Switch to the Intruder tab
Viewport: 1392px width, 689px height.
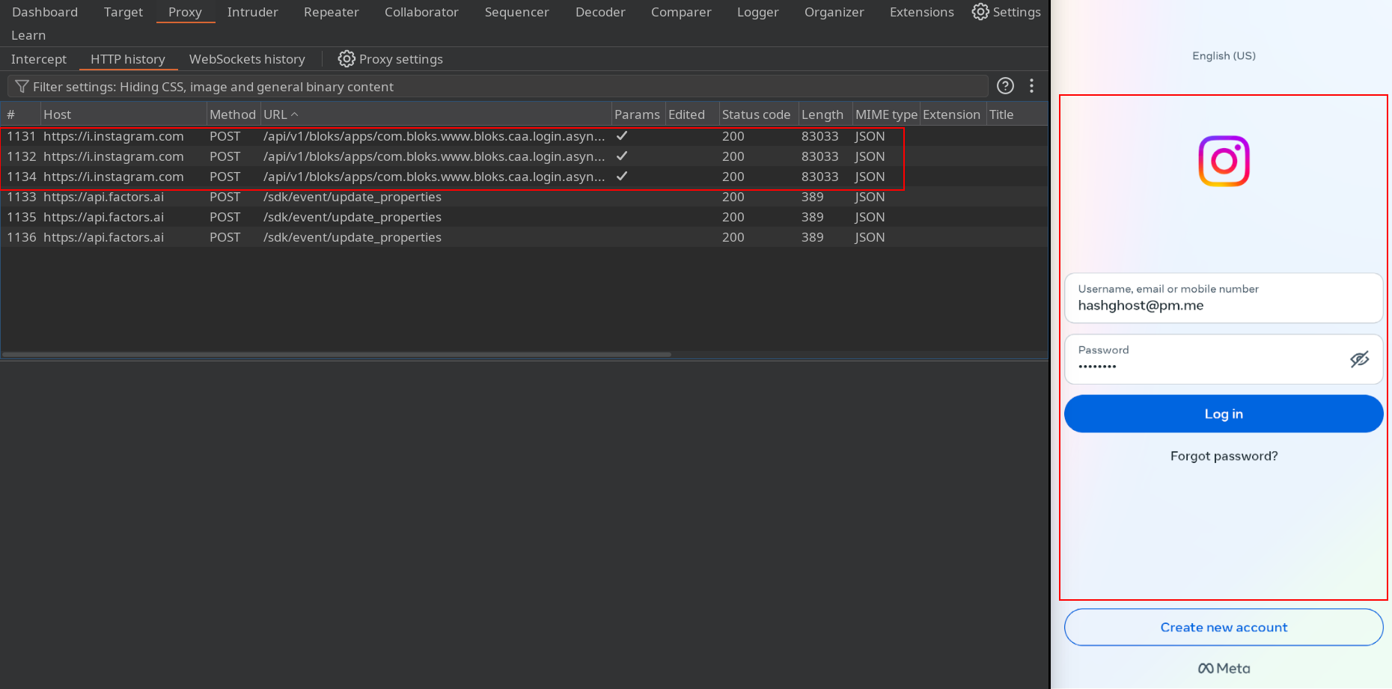pyautogui.click(x=252, y=12)
